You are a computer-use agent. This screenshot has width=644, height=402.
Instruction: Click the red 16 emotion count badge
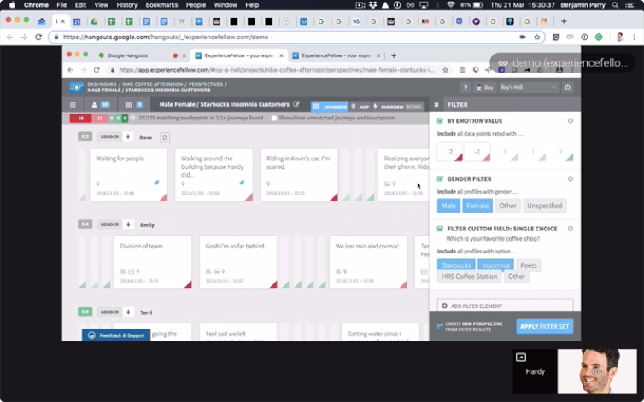80,119
